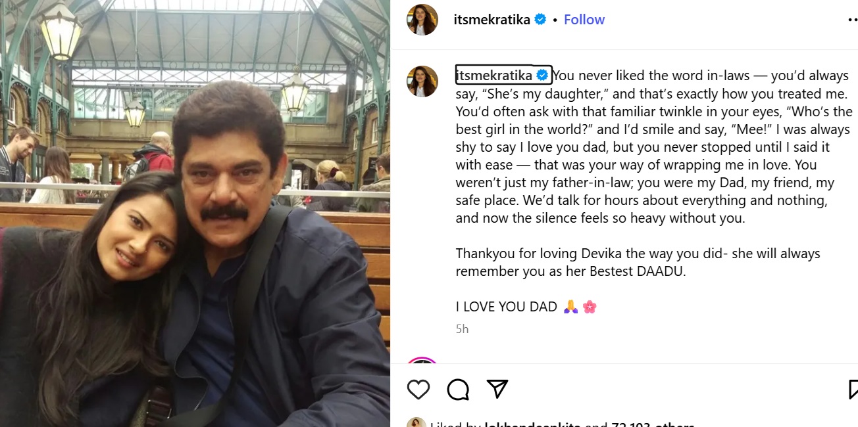Open the story-ringed commenter avatar below the caption
The height and width of the screenshot is (427, 858).
pos(422,361)
